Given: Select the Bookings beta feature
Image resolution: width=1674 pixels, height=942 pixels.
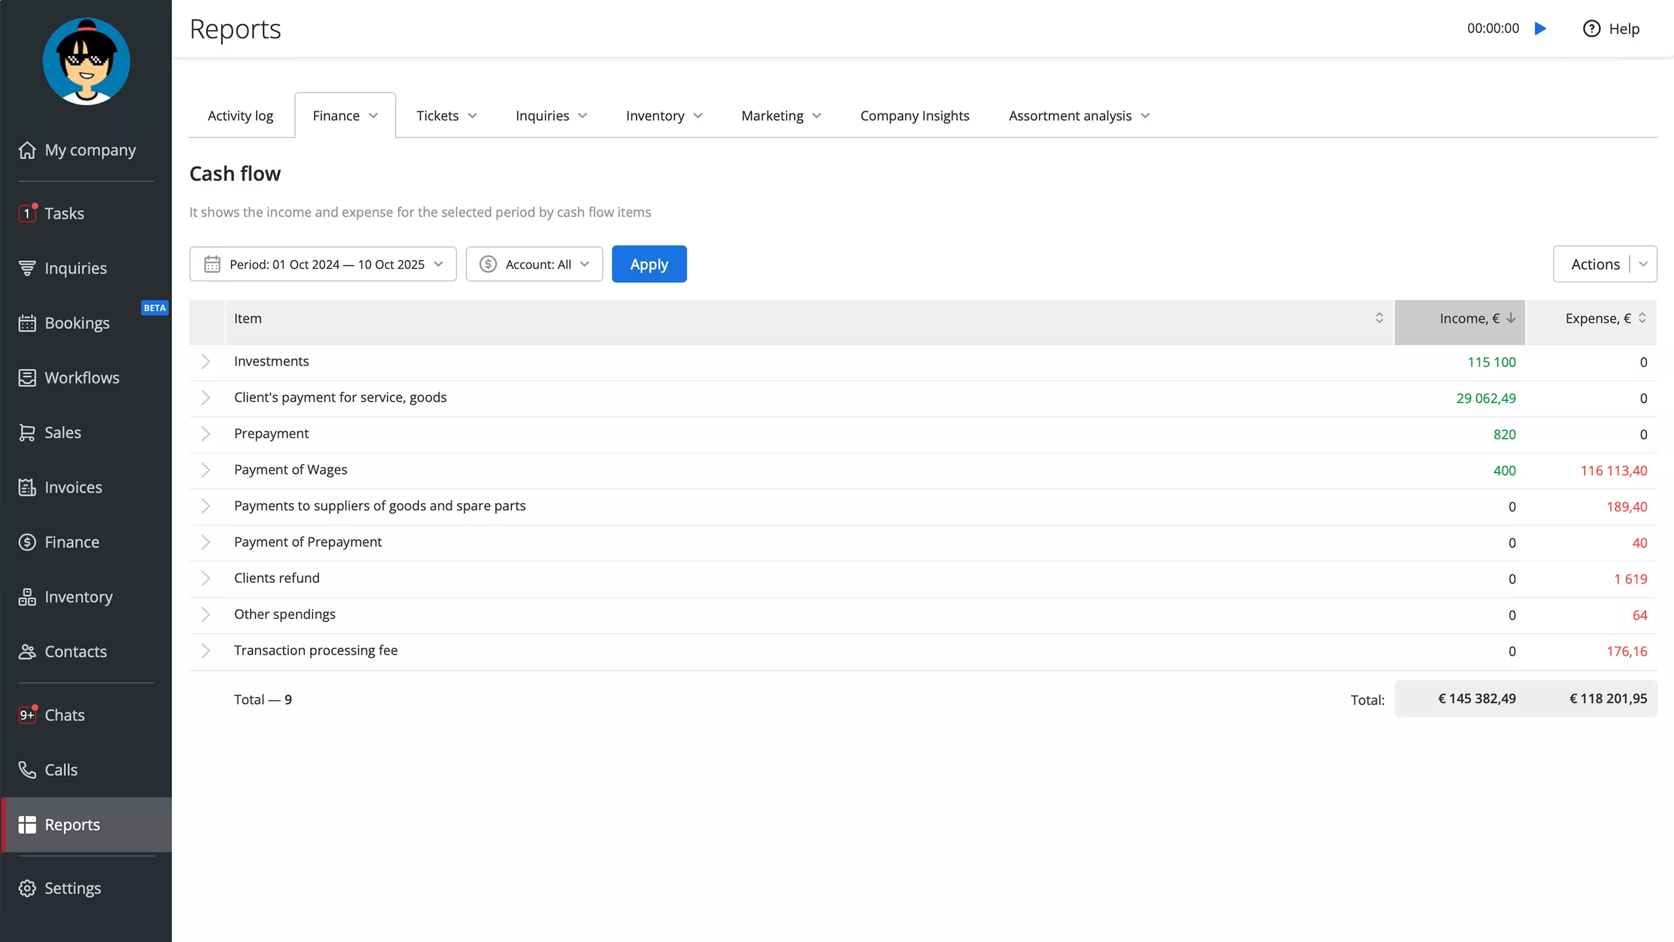Looking at the screenshot, I should pos(77,323).
